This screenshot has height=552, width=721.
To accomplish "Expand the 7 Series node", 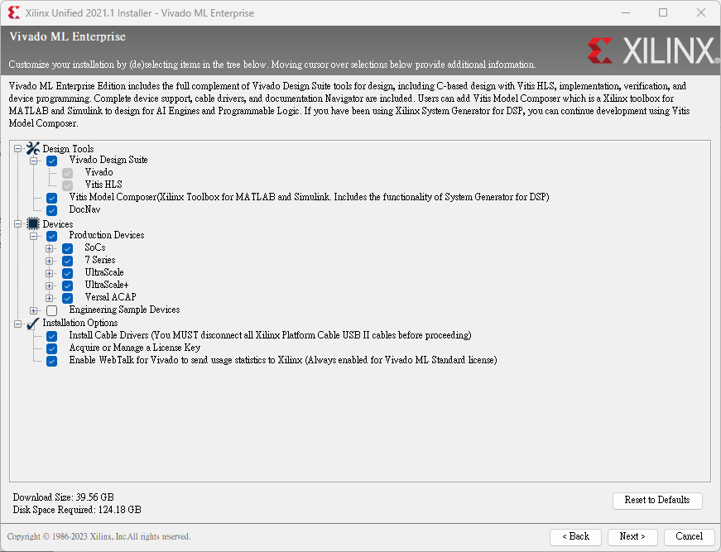I will pos(49,261).
